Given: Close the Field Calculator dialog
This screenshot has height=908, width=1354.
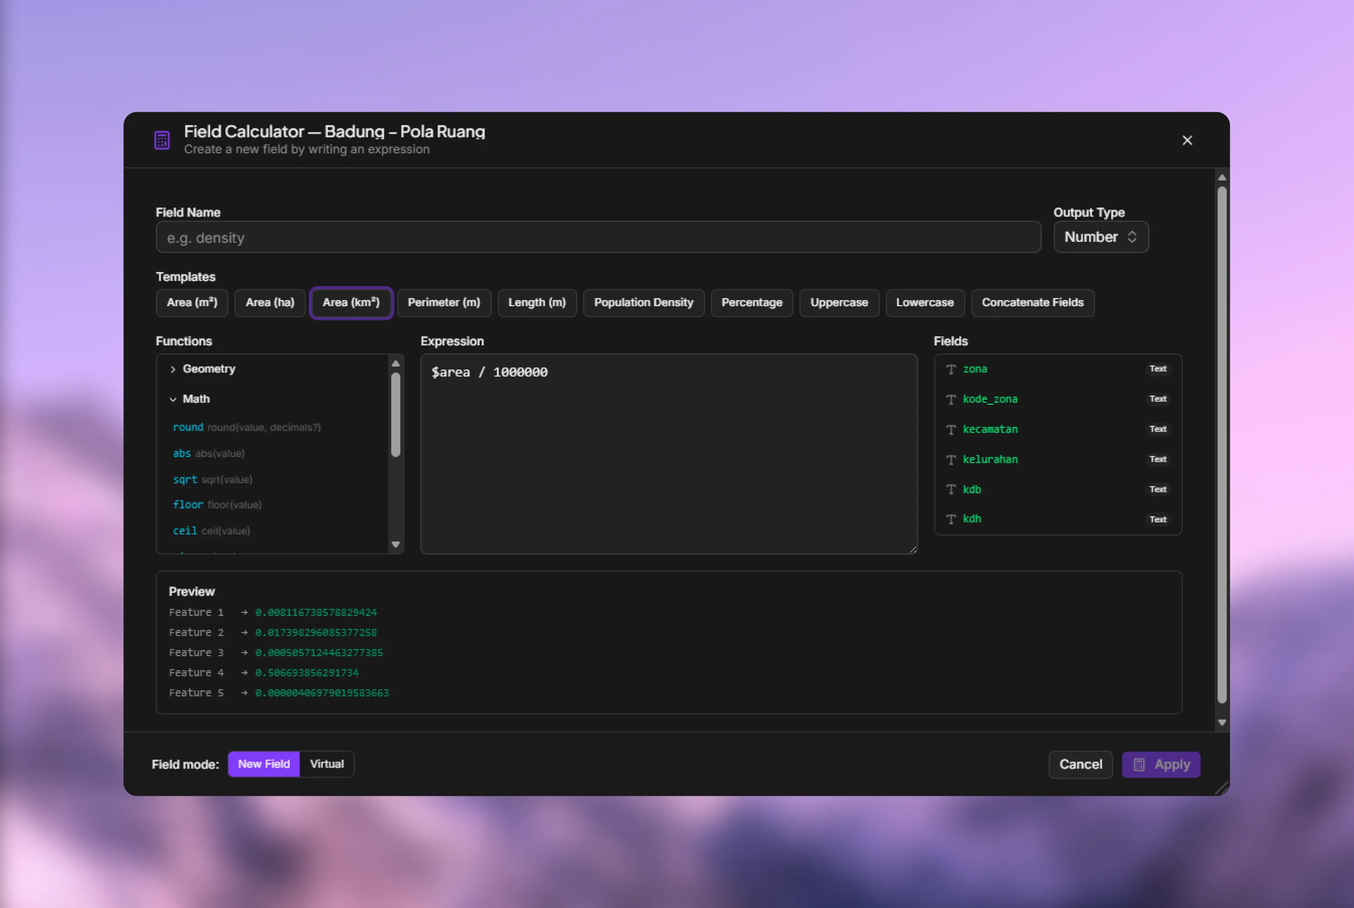Looking at the screenshot, I should point(1187,140).
